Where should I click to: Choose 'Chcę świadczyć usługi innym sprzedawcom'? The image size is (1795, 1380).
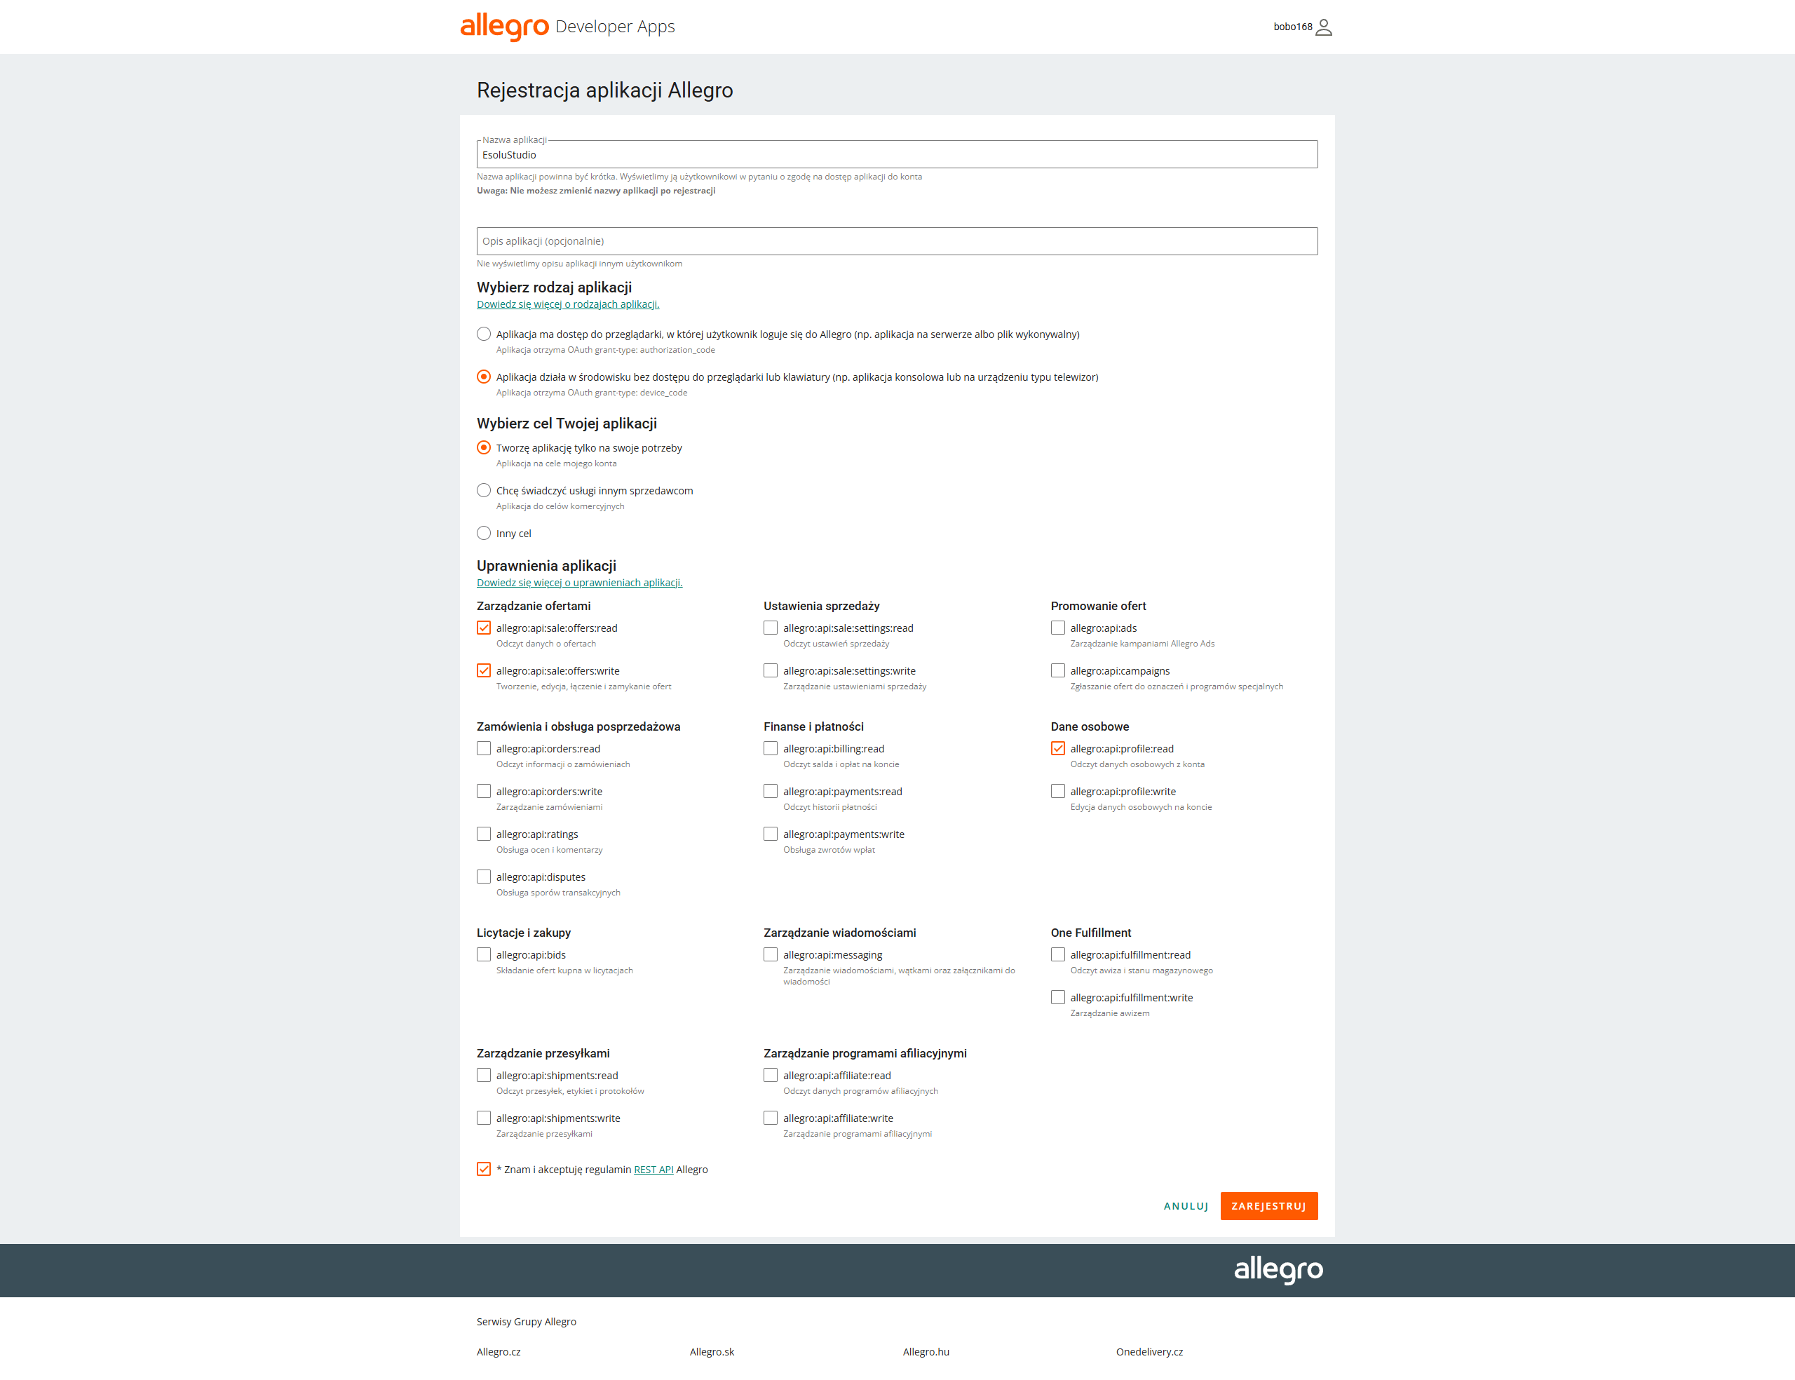click(x=484, y=490)
